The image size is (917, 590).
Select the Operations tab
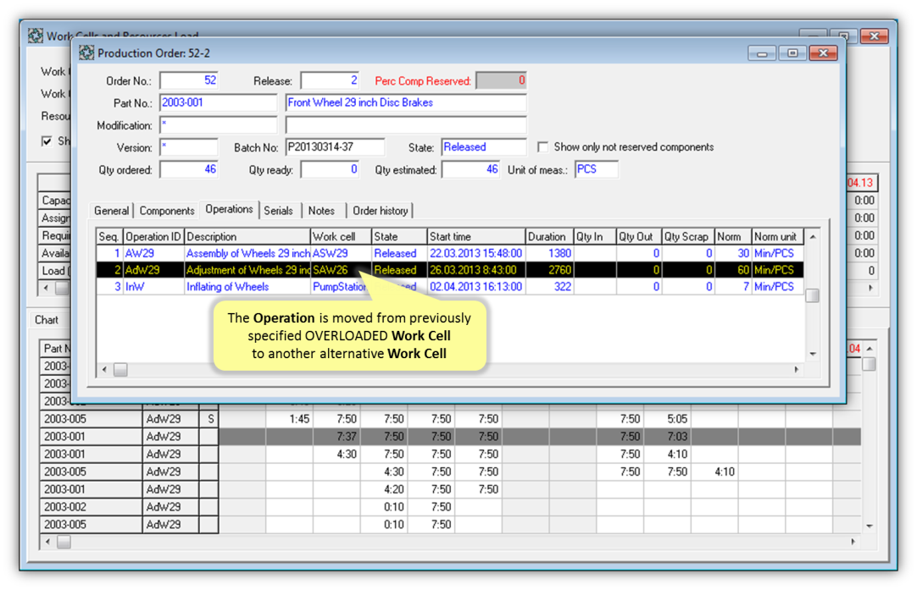pos(229,209)
